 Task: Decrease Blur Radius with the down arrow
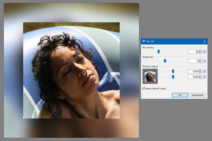click(x=200, y=52)
